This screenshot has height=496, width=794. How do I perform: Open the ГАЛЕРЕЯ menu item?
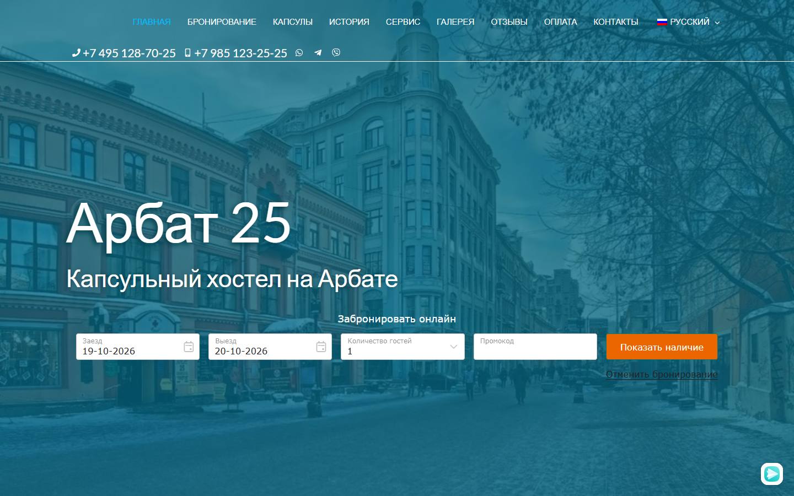point(455,22)
